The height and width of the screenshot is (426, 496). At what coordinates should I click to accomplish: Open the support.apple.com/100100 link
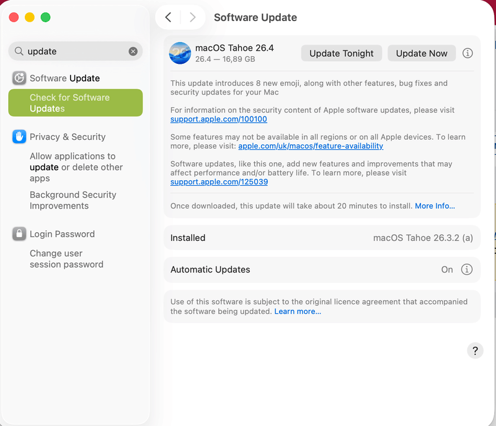[x=219, y=119]
